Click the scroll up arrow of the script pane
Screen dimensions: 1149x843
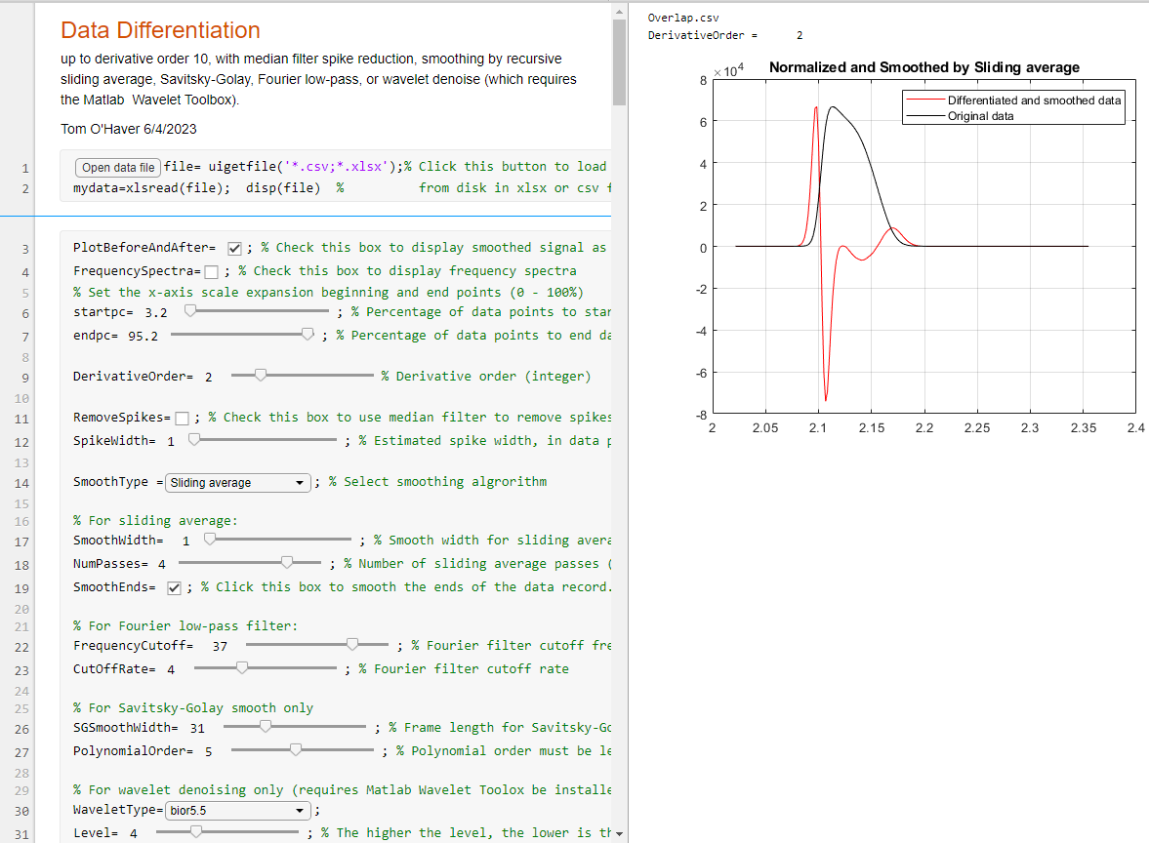[619, 11]
